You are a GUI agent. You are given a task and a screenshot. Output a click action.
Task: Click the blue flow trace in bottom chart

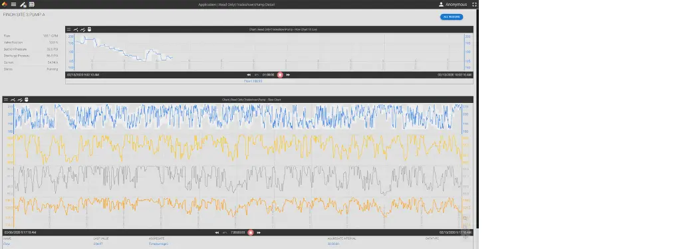tap(237, 117)
